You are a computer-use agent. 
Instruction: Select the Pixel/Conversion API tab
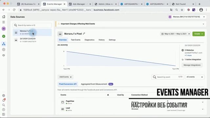pos(68,84)
